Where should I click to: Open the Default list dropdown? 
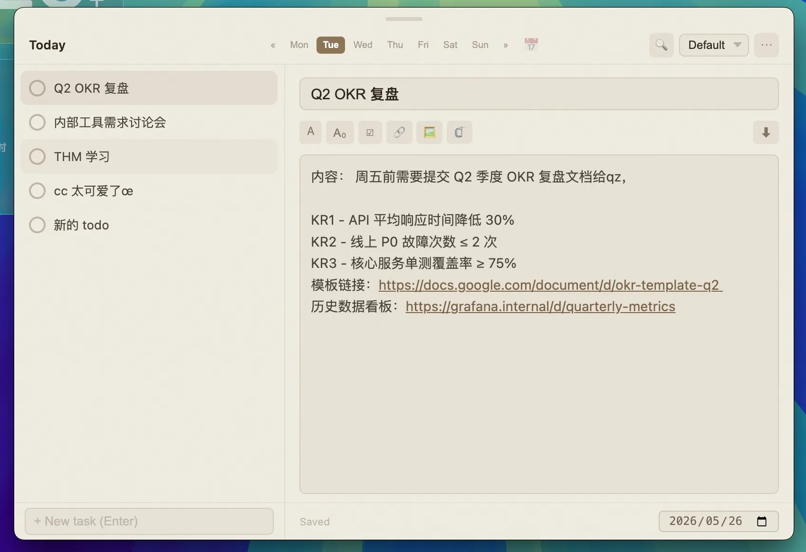(713, 45)
